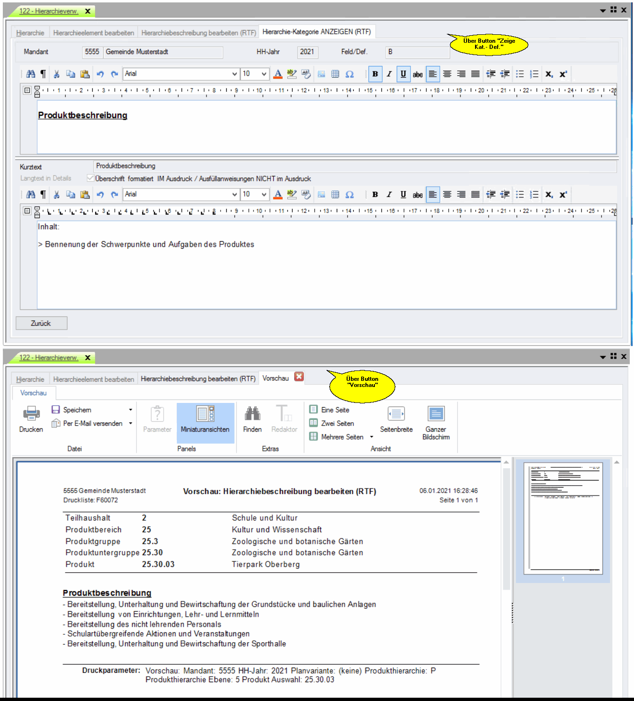Toggle Bold in the upper editor toolbar

pos(375,74)
